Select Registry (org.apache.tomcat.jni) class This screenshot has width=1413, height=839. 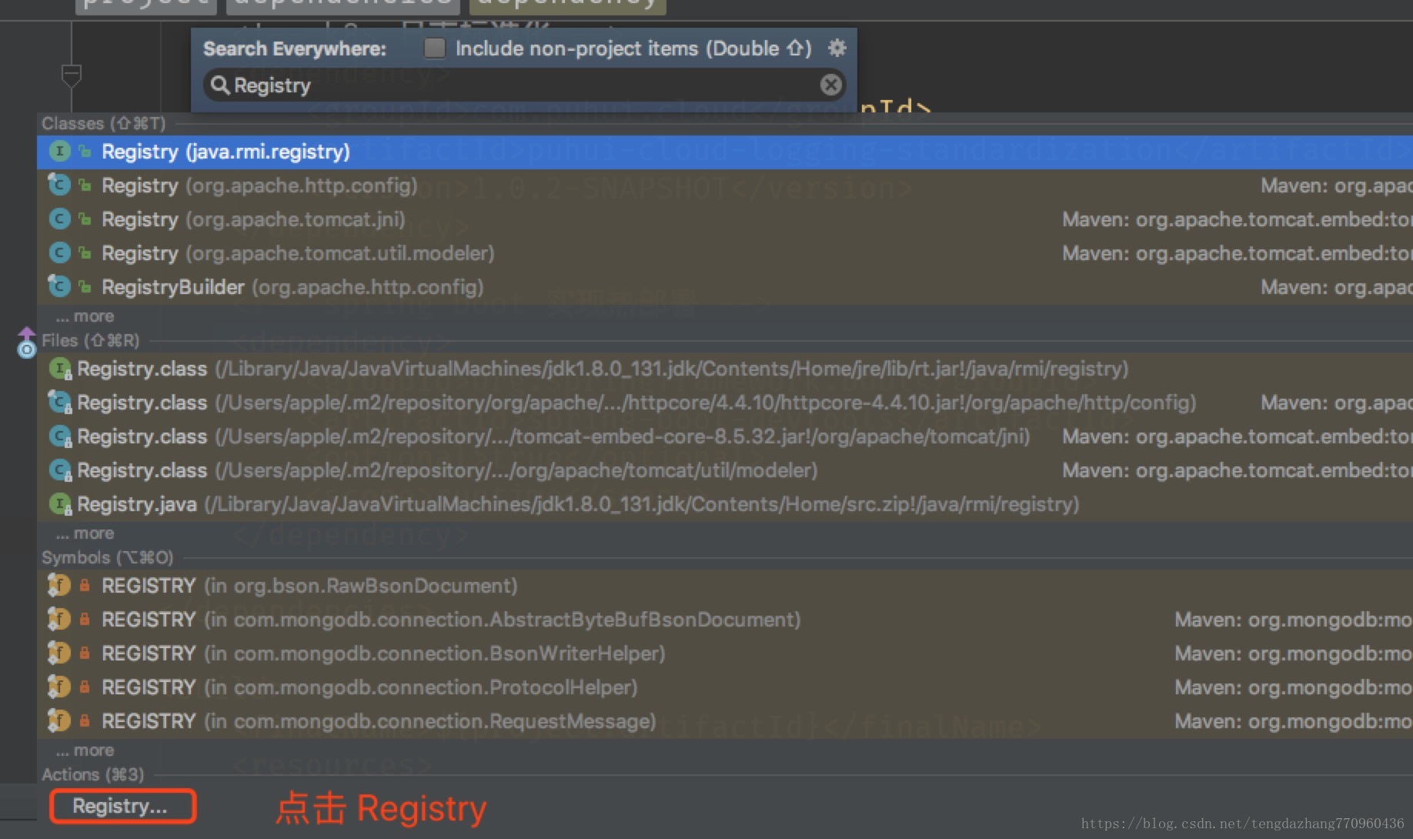click(724, 219)
